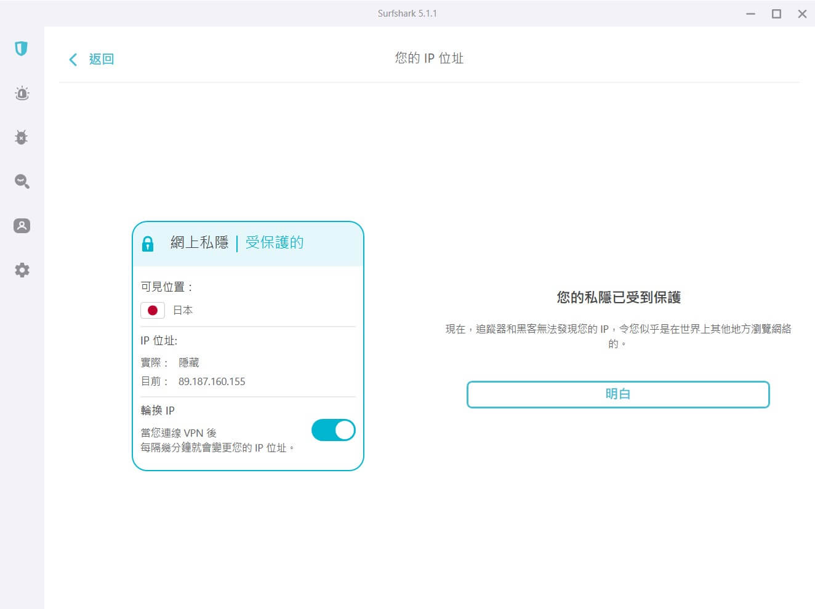Click the 您的私隱已受到保護 heading
815x609 pixels.
pyautogui.click(x=619, y=298)
